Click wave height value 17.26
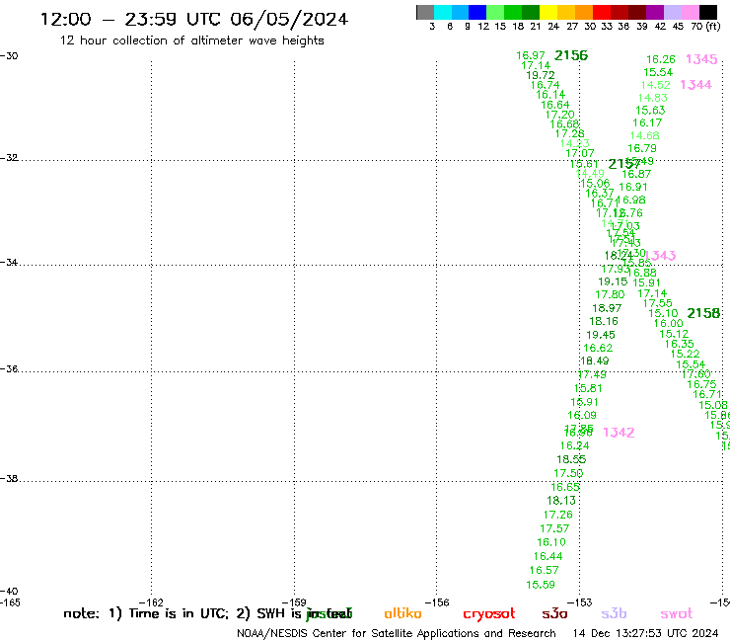The width and height of the screenshot is (730, 642). [x=558, y=515]
